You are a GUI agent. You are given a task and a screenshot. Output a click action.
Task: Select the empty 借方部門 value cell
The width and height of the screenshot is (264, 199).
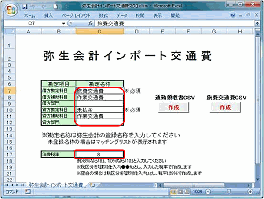(x=100, y=103)
